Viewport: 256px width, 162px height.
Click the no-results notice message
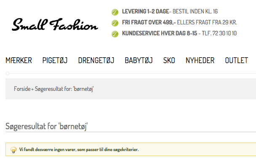[x=79, y=150]
